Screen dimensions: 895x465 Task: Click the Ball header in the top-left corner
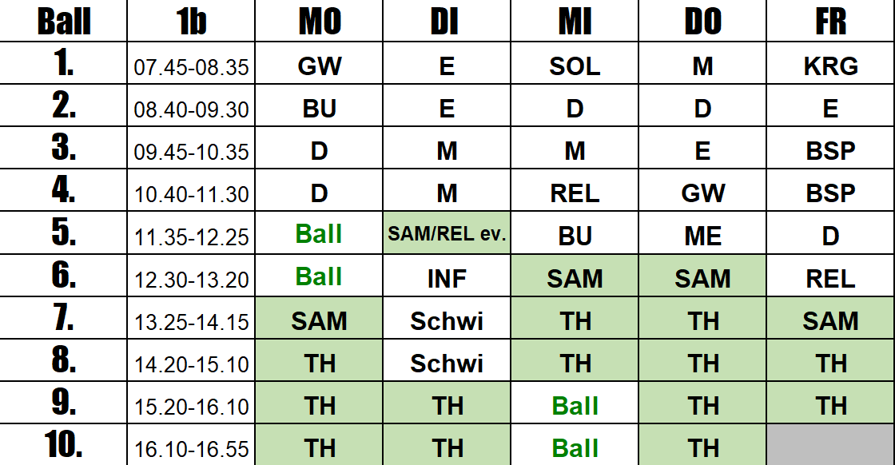tap(63, 21)
